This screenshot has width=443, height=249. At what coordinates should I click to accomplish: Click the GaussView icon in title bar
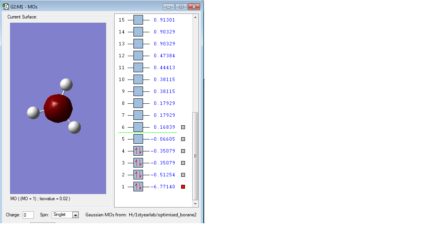pyautogui.click(x=6, y=6)
